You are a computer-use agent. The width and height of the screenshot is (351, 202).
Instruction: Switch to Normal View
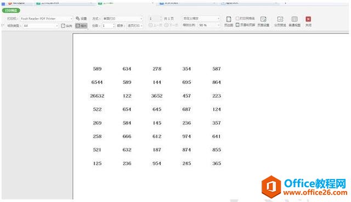295,21
